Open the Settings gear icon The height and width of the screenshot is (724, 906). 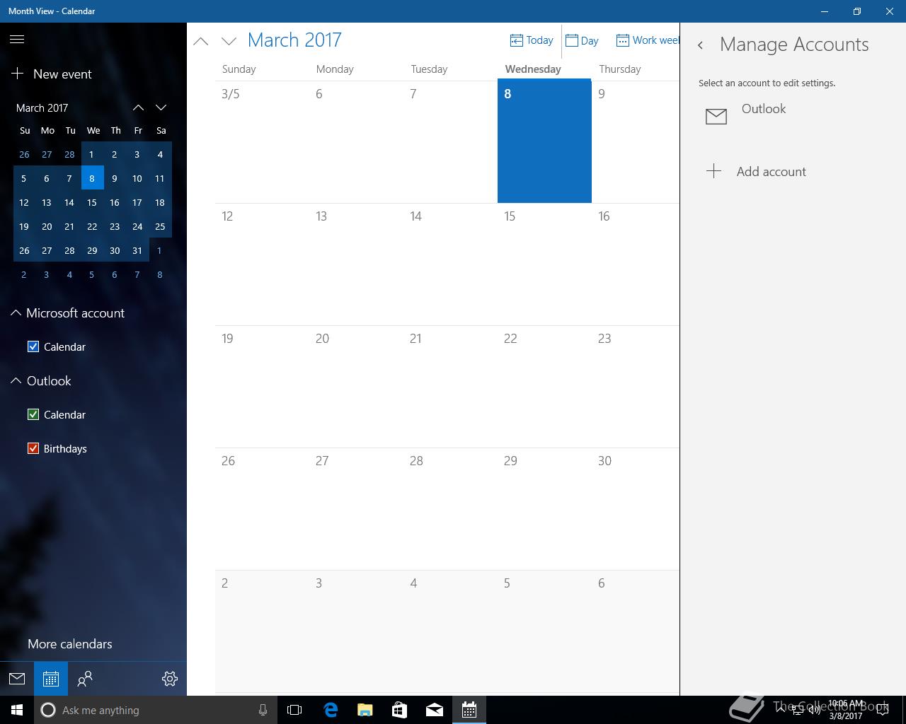pos(170,679)
